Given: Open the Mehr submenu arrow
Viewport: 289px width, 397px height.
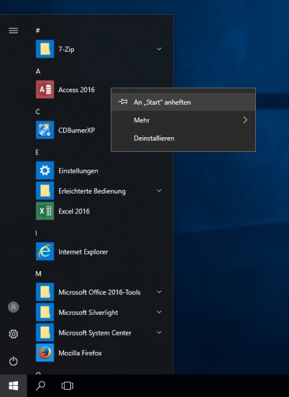Looking at the screenshot, I should coord(245,120).
